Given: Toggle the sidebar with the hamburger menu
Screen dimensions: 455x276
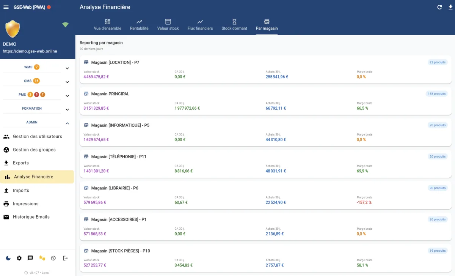Looking at the screenshot, I should pos(6,7).
